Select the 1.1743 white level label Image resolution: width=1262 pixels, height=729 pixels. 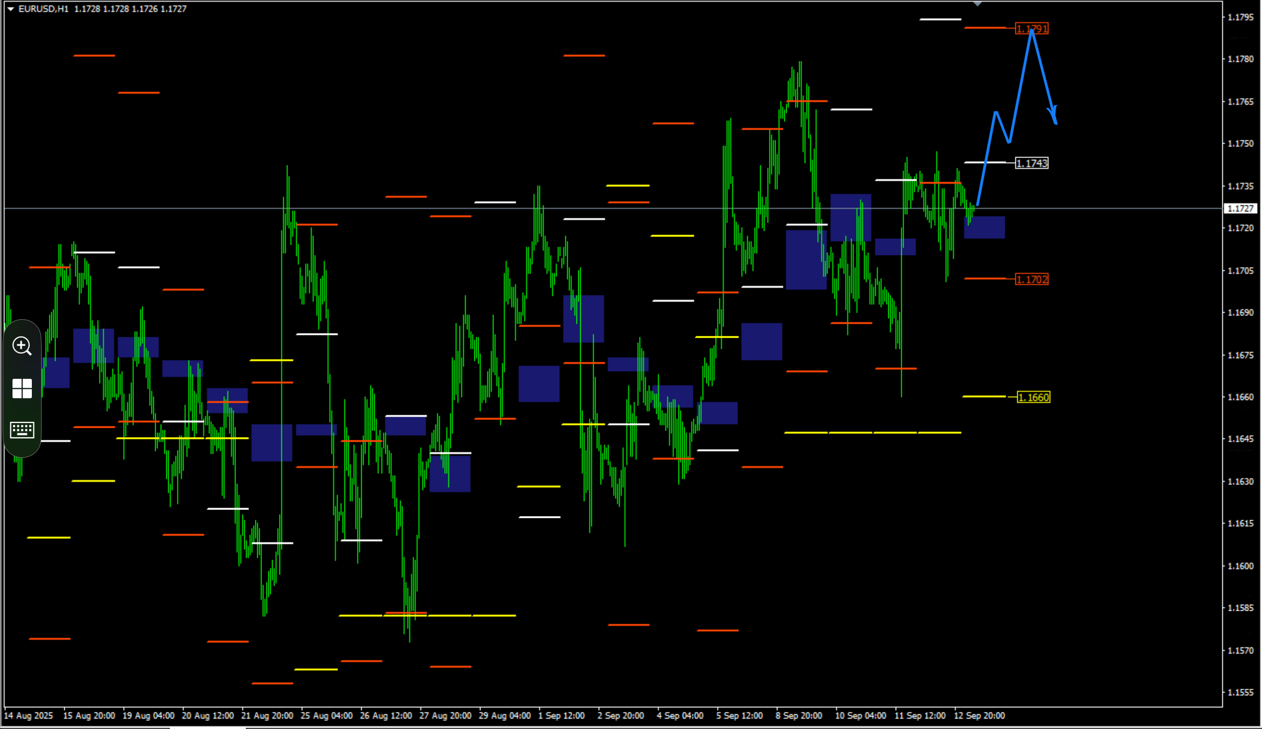[x=1031, y=163]
